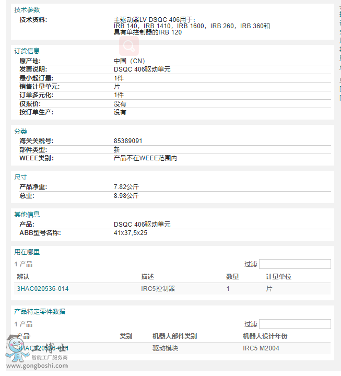Sort by the 数量 column header
The width and height of the screenshot is (341, 376).
232,277
